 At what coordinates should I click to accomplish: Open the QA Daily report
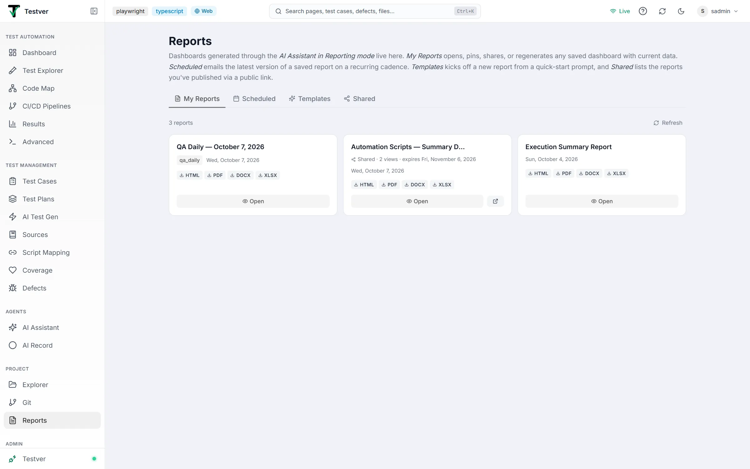click(253, 201)
